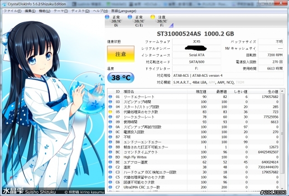Click the buffer size field showing 不明
The height and width of the screenshot is (196, 289).
click(x=271, y=42)
